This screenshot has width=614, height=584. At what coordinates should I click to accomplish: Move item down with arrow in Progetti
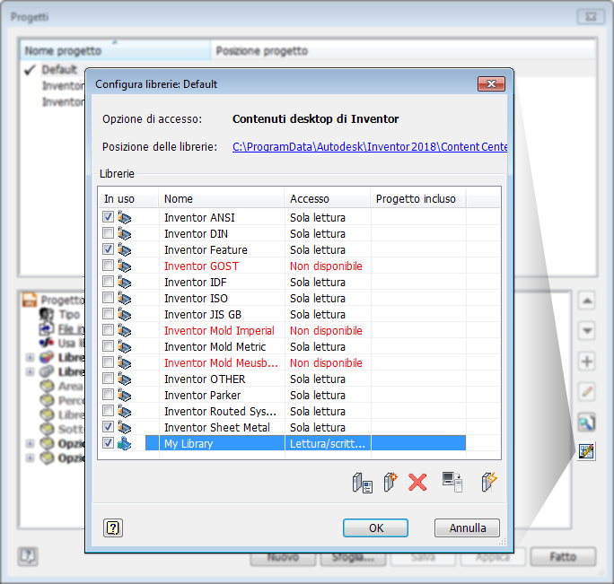[x=586, y=331]
